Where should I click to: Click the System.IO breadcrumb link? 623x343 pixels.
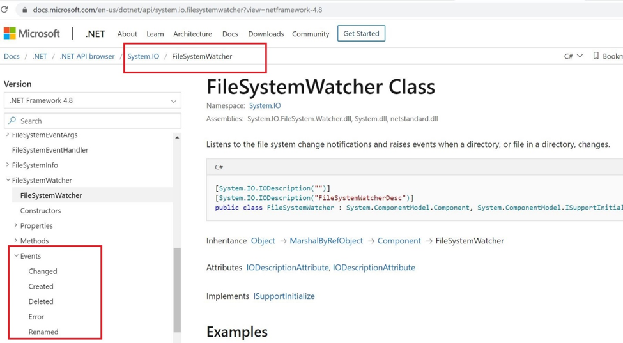tap(143, 56)
